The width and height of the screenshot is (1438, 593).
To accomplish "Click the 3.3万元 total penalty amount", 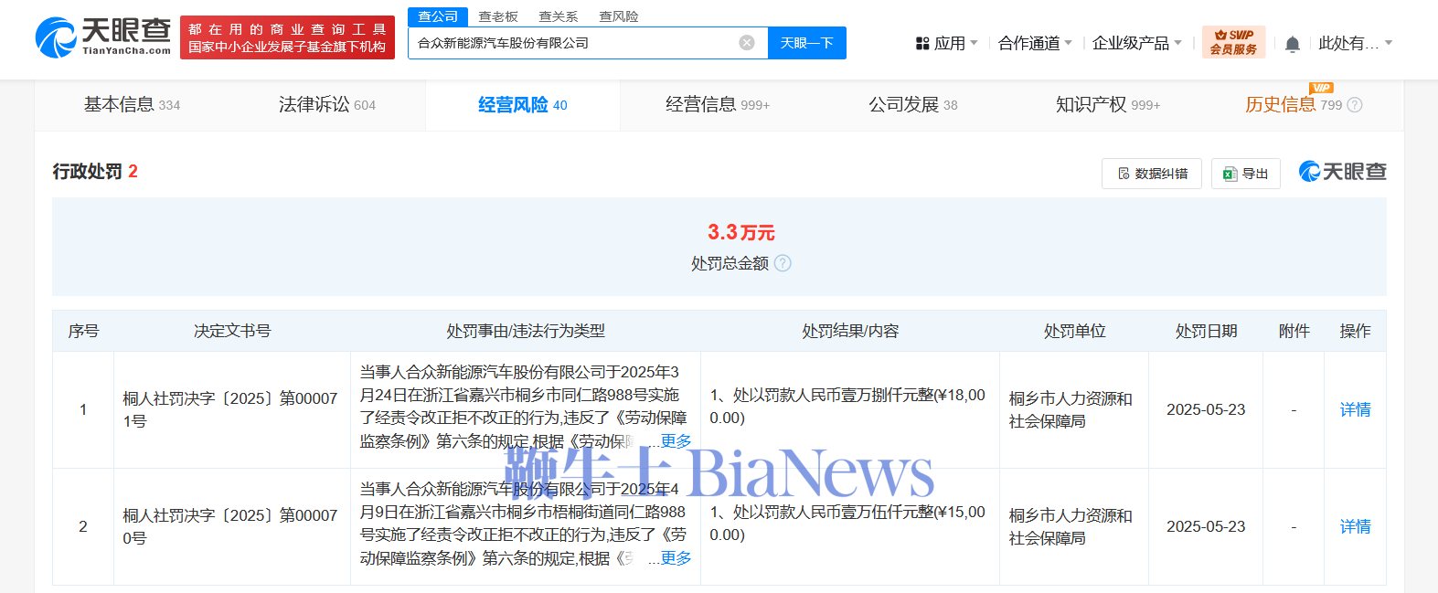I will (741, 232).
